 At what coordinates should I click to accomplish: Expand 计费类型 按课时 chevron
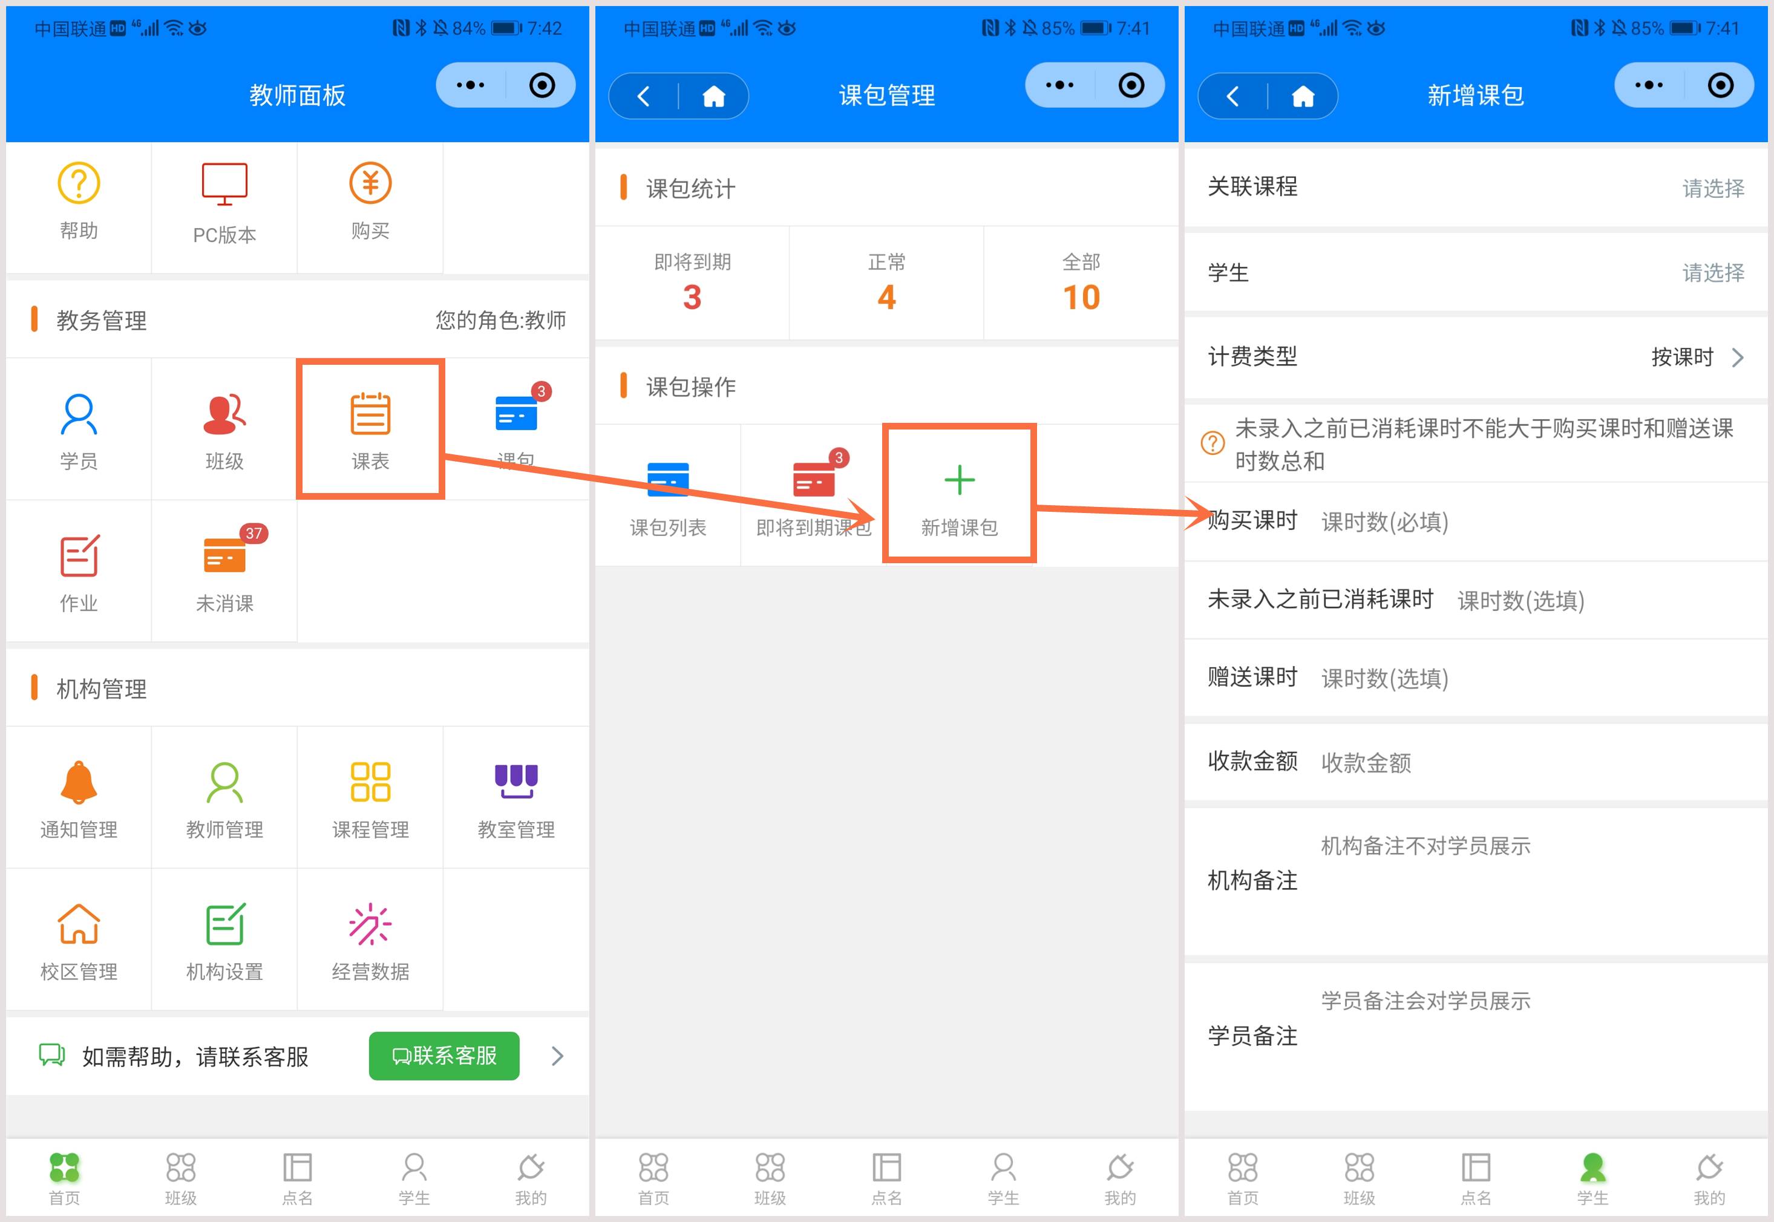(x=1738, y=357)
